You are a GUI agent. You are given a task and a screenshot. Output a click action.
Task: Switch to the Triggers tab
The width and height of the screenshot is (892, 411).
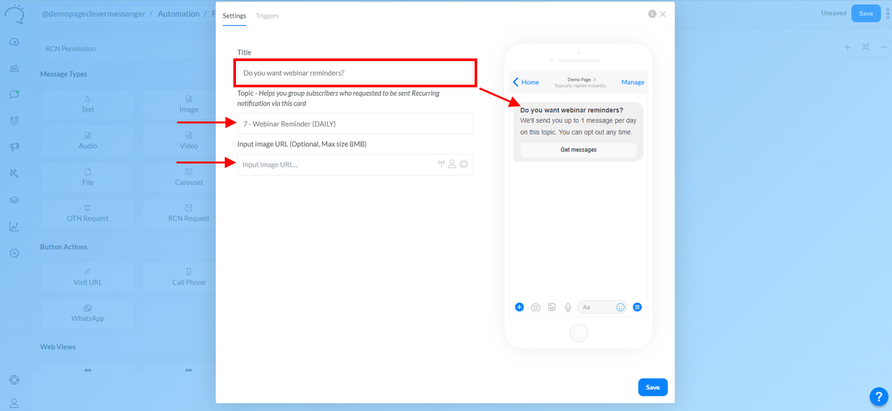point(267,16)
